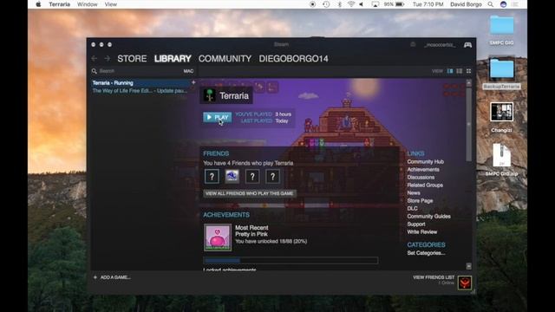Select Terraria - Running in game list

(x=140, y=83)
